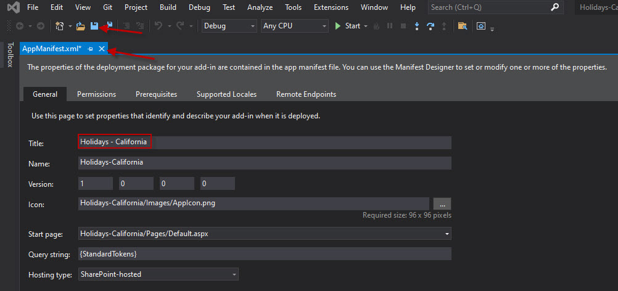Click the window icon after Find in Files

pyautogui.click(x=480, y=26)
